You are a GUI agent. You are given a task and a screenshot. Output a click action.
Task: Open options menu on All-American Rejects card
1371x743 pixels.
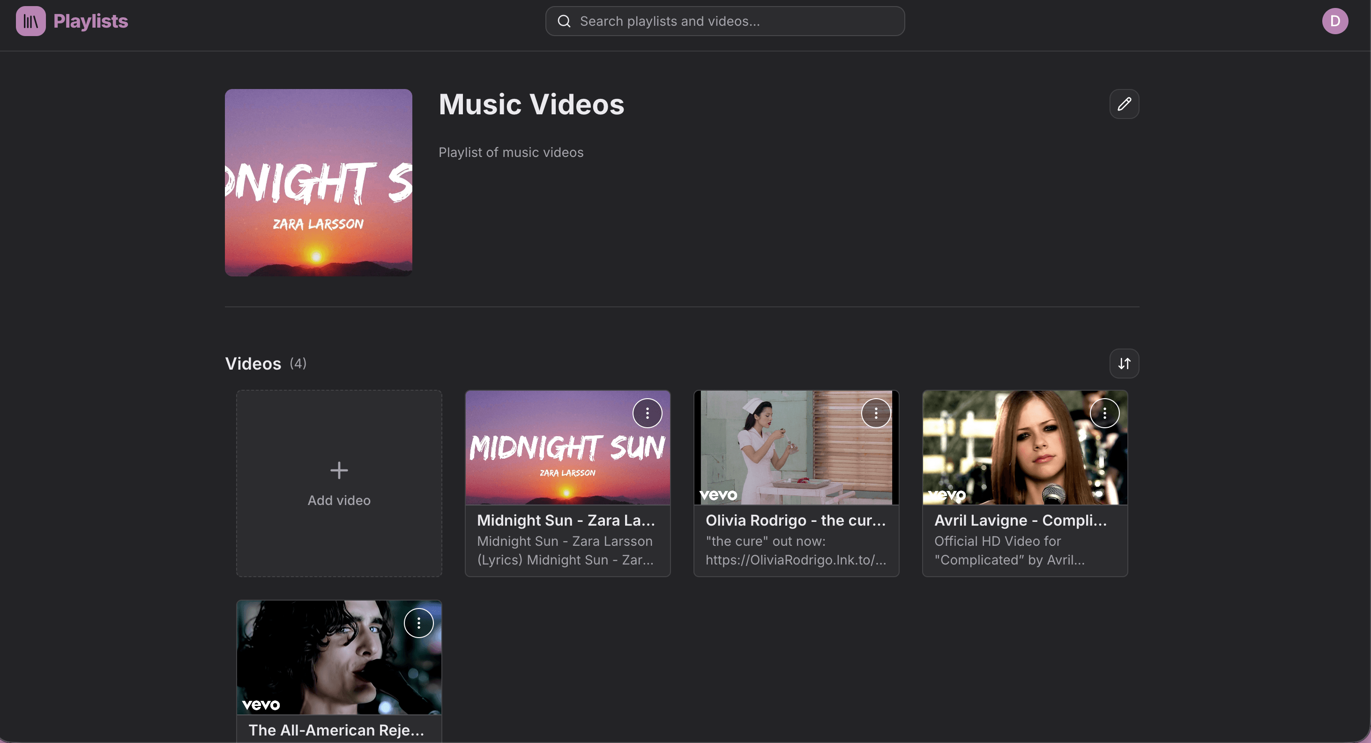click(x=419, y=623)
